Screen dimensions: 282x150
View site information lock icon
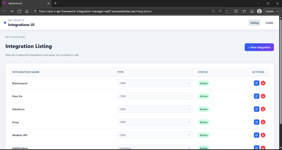[x=35, y=11]
